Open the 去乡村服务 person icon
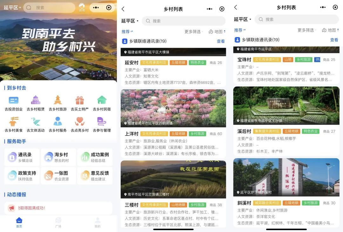Screen dimensions: 343x232 tap(57, 122)
